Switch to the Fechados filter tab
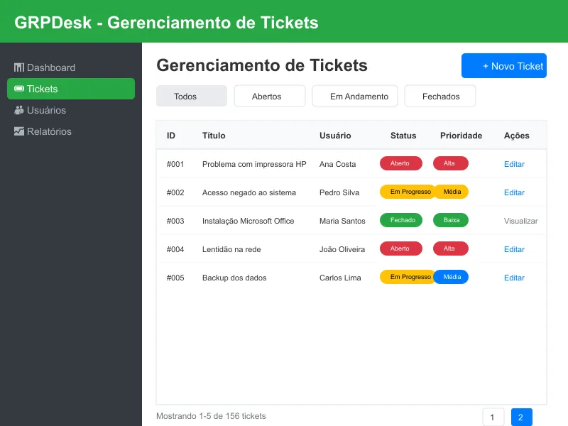 click(440, 96)
